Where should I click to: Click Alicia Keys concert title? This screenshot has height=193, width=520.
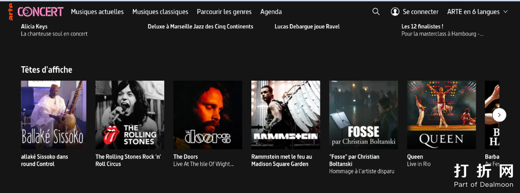pyautogui.click(x=34, y=26)
